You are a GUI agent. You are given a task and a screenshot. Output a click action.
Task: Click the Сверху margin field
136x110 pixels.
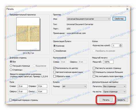[23, 91]
